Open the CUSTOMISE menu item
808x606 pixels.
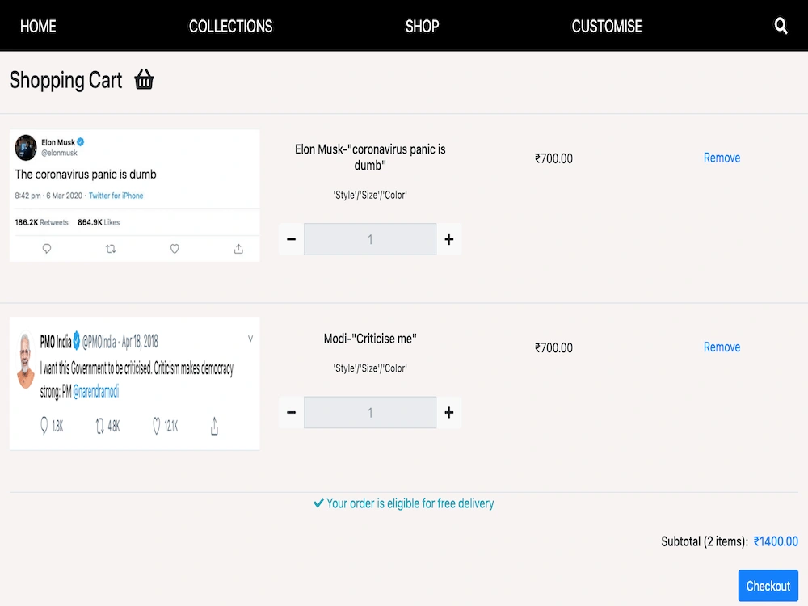[607, 27]
